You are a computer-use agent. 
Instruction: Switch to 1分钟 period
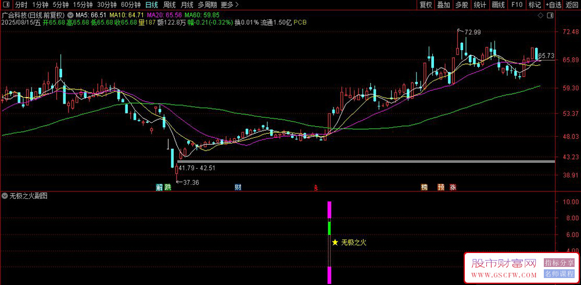click(41, 5)
